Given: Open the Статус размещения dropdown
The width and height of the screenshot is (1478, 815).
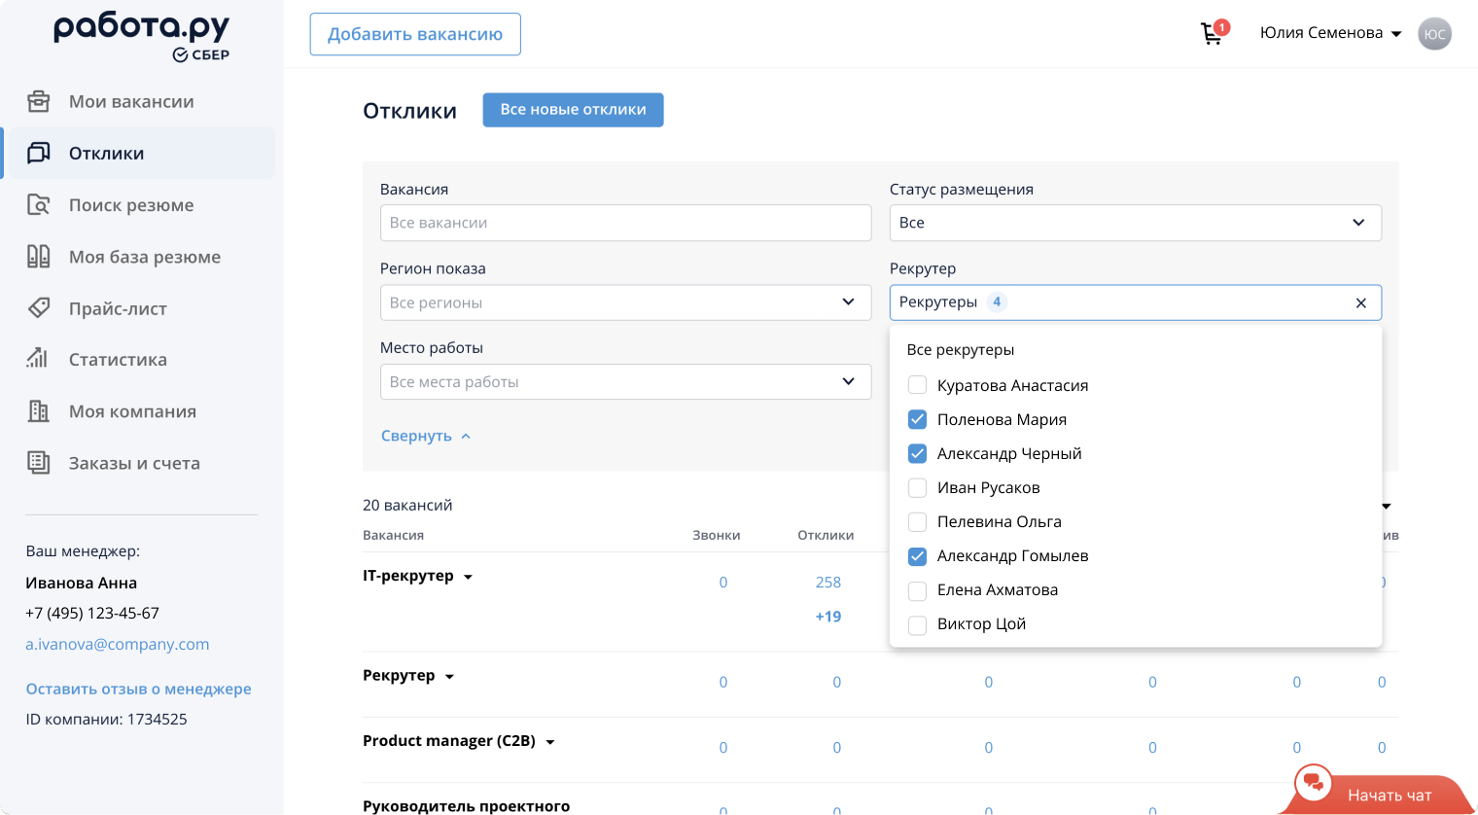Looking at the screenshot, I should pos(1135,223).
